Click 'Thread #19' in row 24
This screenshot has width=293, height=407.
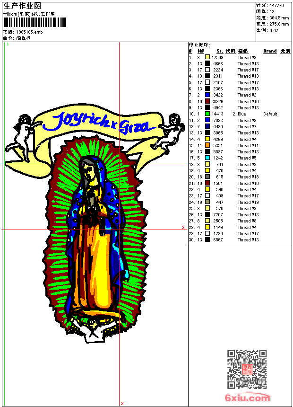(x=248, y=202)
